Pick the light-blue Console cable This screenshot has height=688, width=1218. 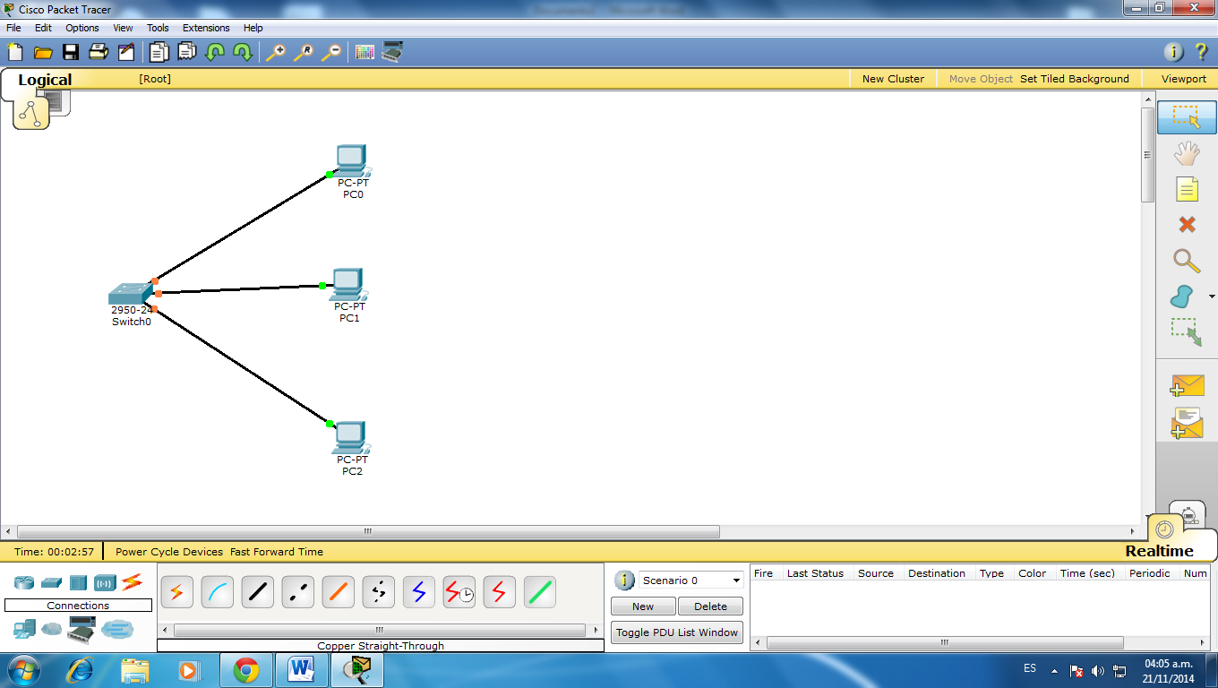(x=218, y=592)
